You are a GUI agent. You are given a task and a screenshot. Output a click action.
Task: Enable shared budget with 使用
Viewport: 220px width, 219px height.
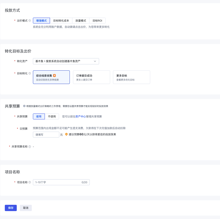[x=39, y=116]
